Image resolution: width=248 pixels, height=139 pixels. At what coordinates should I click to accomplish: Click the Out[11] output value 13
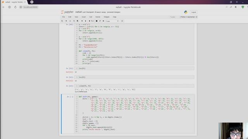[x=76, y=72]
